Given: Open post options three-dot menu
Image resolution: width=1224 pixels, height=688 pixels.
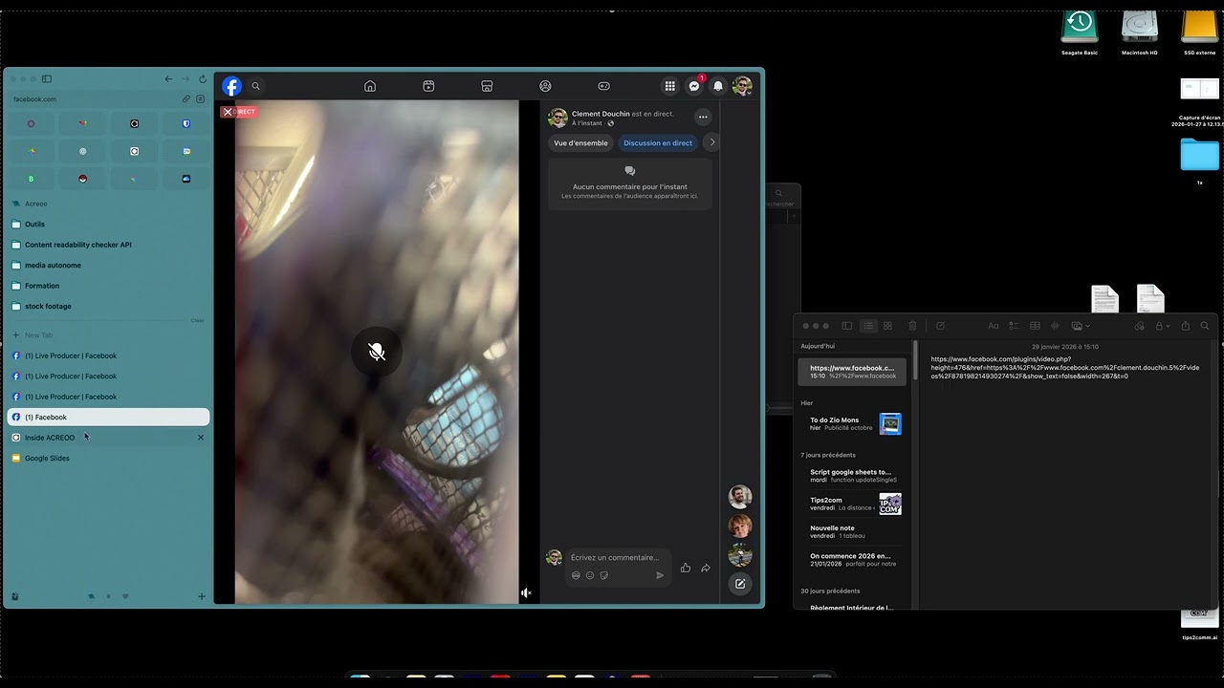Looking at the screenshot, I should 703,118.
